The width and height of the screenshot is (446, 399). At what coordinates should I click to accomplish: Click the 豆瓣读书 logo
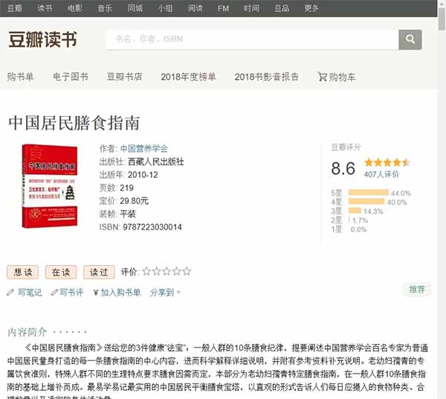click(x=42, y=39)
